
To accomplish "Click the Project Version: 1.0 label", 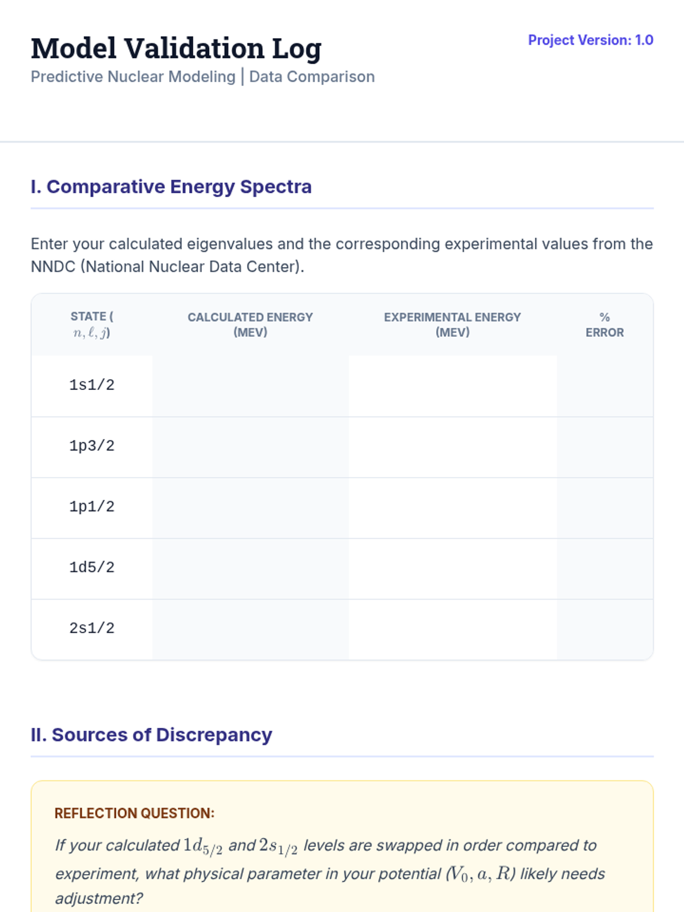I will [x=591, y=40].
